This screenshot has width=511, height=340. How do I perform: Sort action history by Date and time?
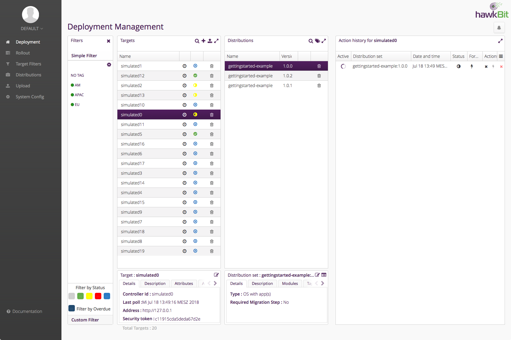click(x=430, y=56)
